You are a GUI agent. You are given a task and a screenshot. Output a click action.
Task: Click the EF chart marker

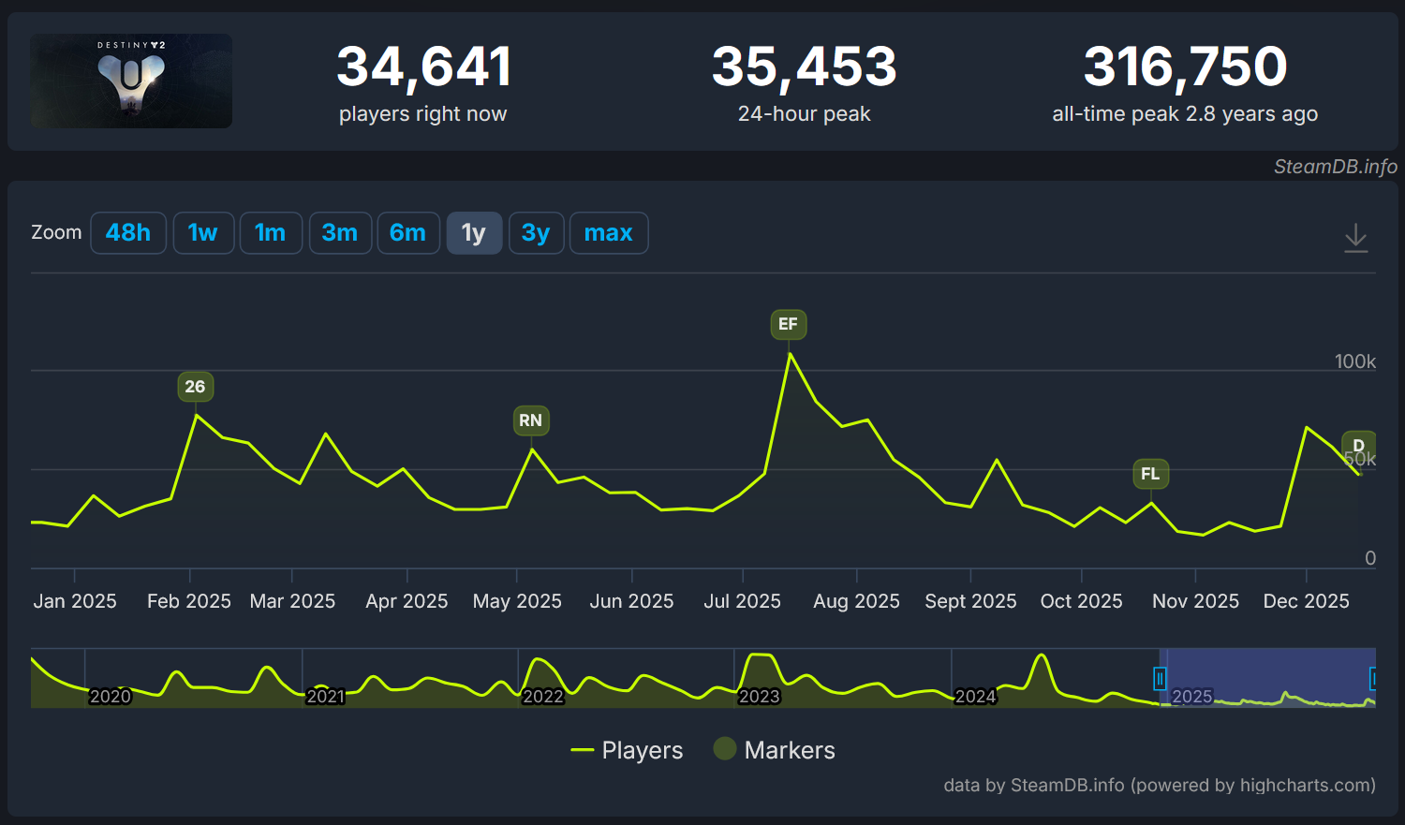789,324
